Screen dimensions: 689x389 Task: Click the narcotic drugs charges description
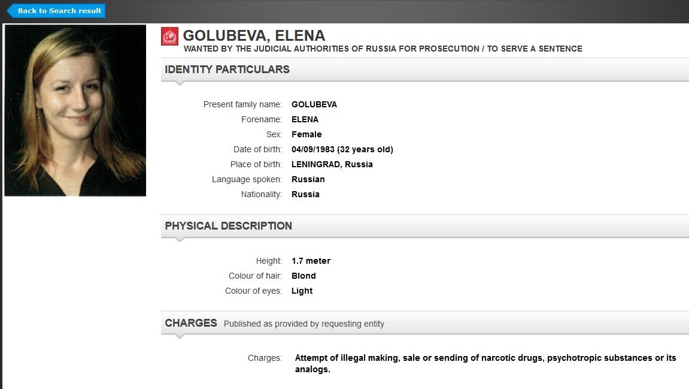485,363
